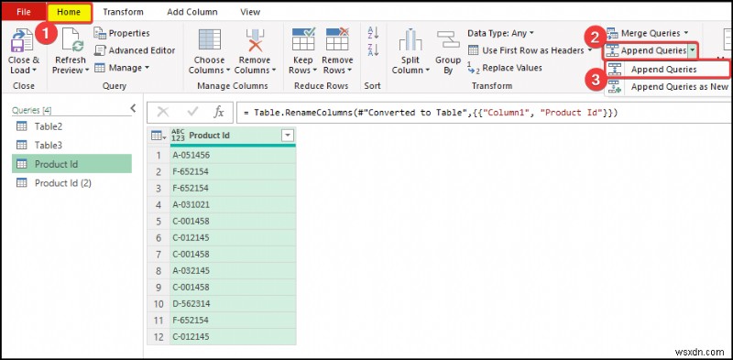Click the Choose Columns icon

(x=210, y=39)
